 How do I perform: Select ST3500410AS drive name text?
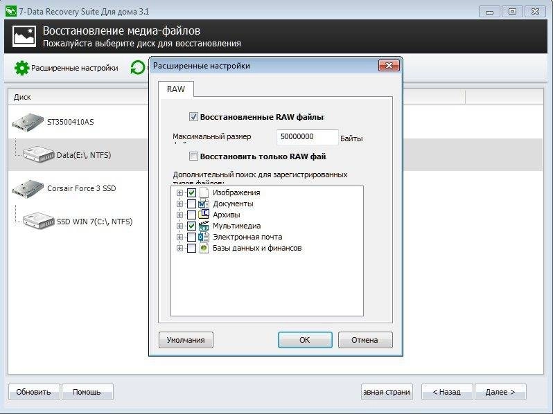tap(71, 122)
